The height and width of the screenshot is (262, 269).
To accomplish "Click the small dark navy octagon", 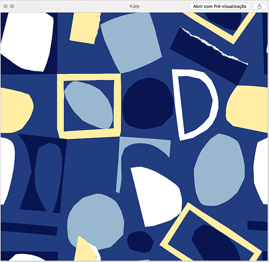I will click(140, 242).
